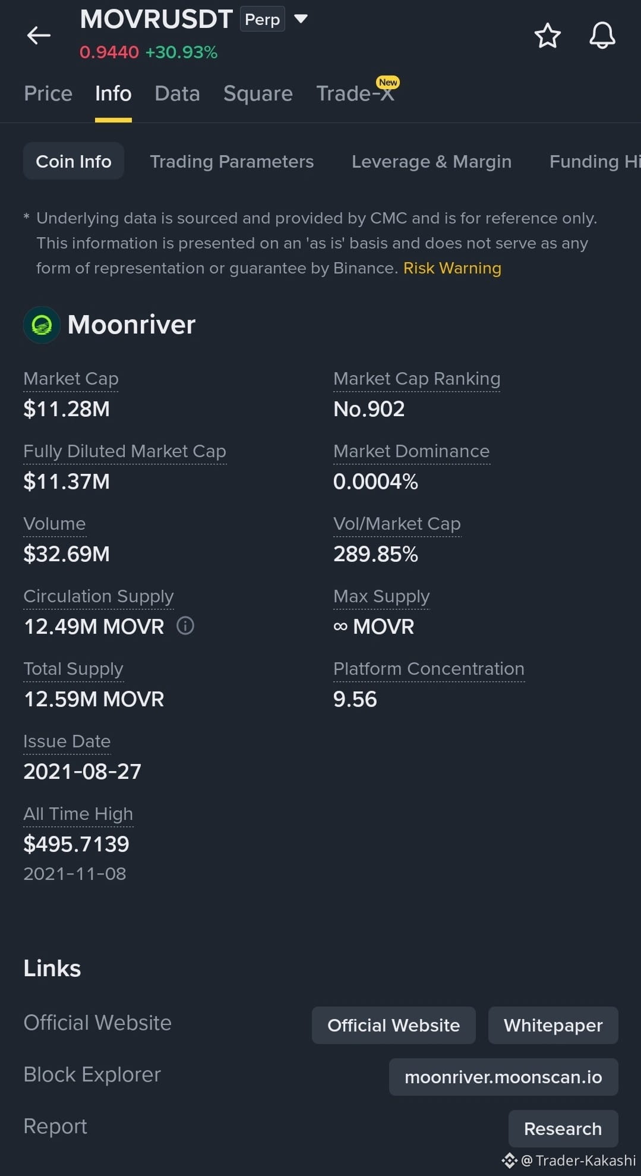This screenshot has height=1176, width=641.
Task: Select the Funding History section
Action: point(595,161)
